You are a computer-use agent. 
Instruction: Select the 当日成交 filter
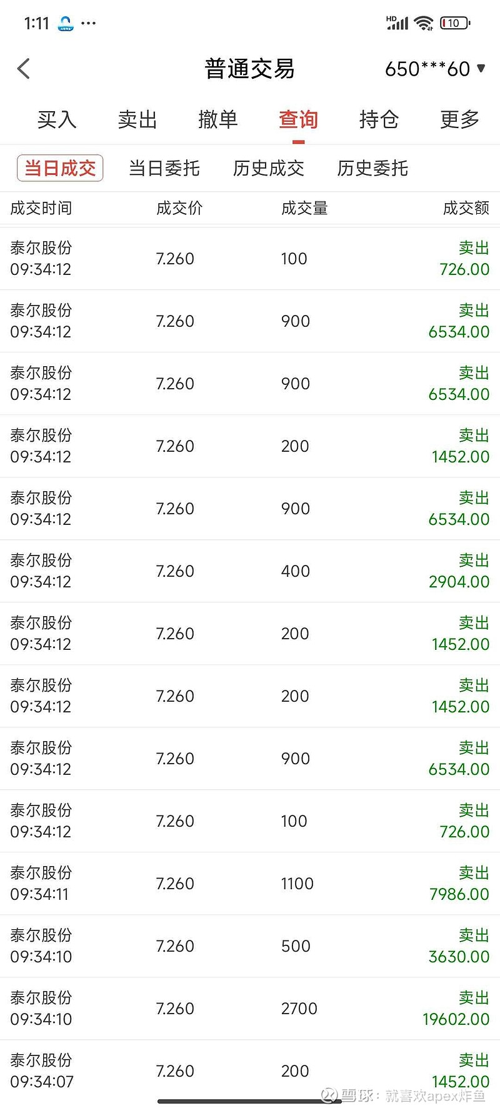[x=60, y=168]
